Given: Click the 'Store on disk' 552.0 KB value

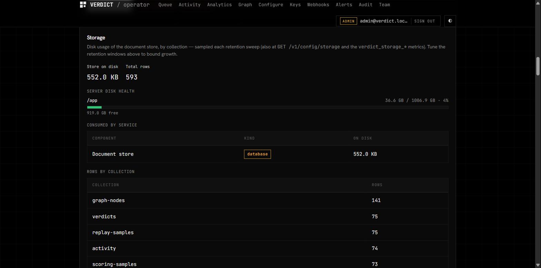Looking at the screenshot, I should tap(102, 77).
